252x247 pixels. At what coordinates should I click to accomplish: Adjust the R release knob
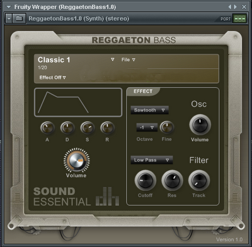tap(108, 128)
